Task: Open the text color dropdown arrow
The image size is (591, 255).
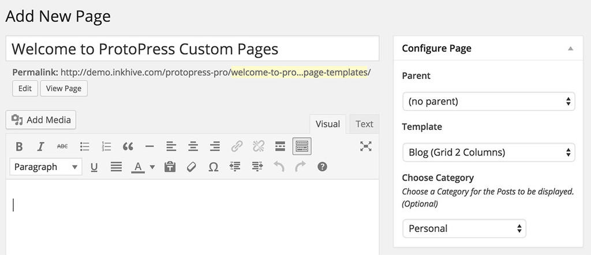Action: 152,167
